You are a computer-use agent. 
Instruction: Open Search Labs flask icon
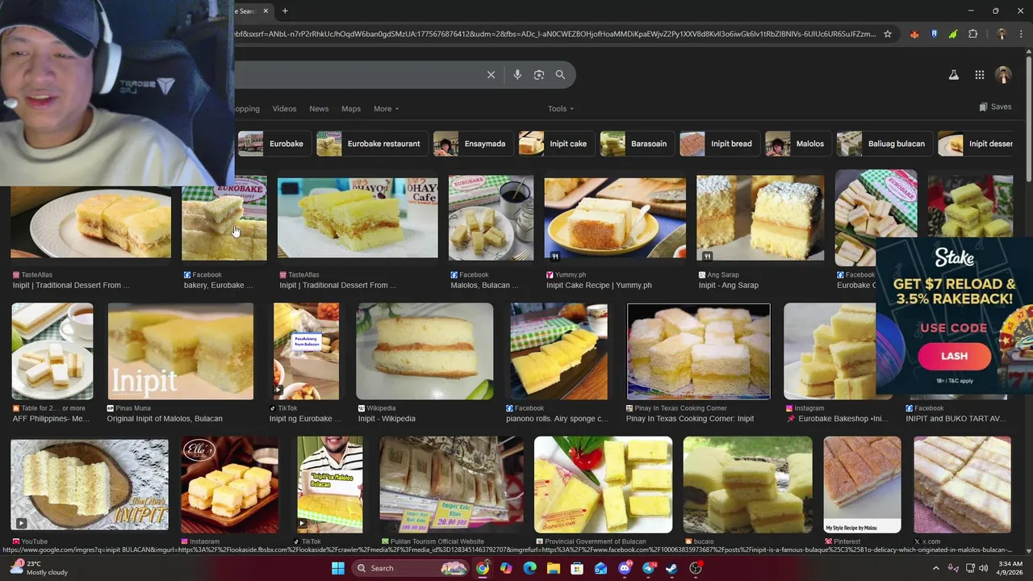[x=953, y=75]
